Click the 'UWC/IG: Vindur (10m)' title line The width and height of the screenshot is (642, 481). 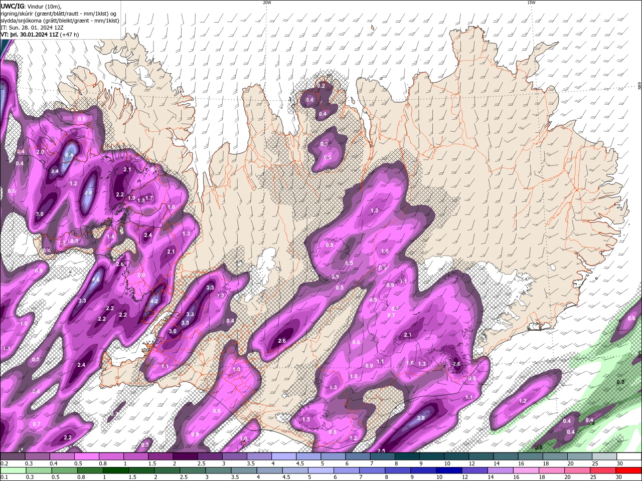pyautogui.click(x=30, y=6)
